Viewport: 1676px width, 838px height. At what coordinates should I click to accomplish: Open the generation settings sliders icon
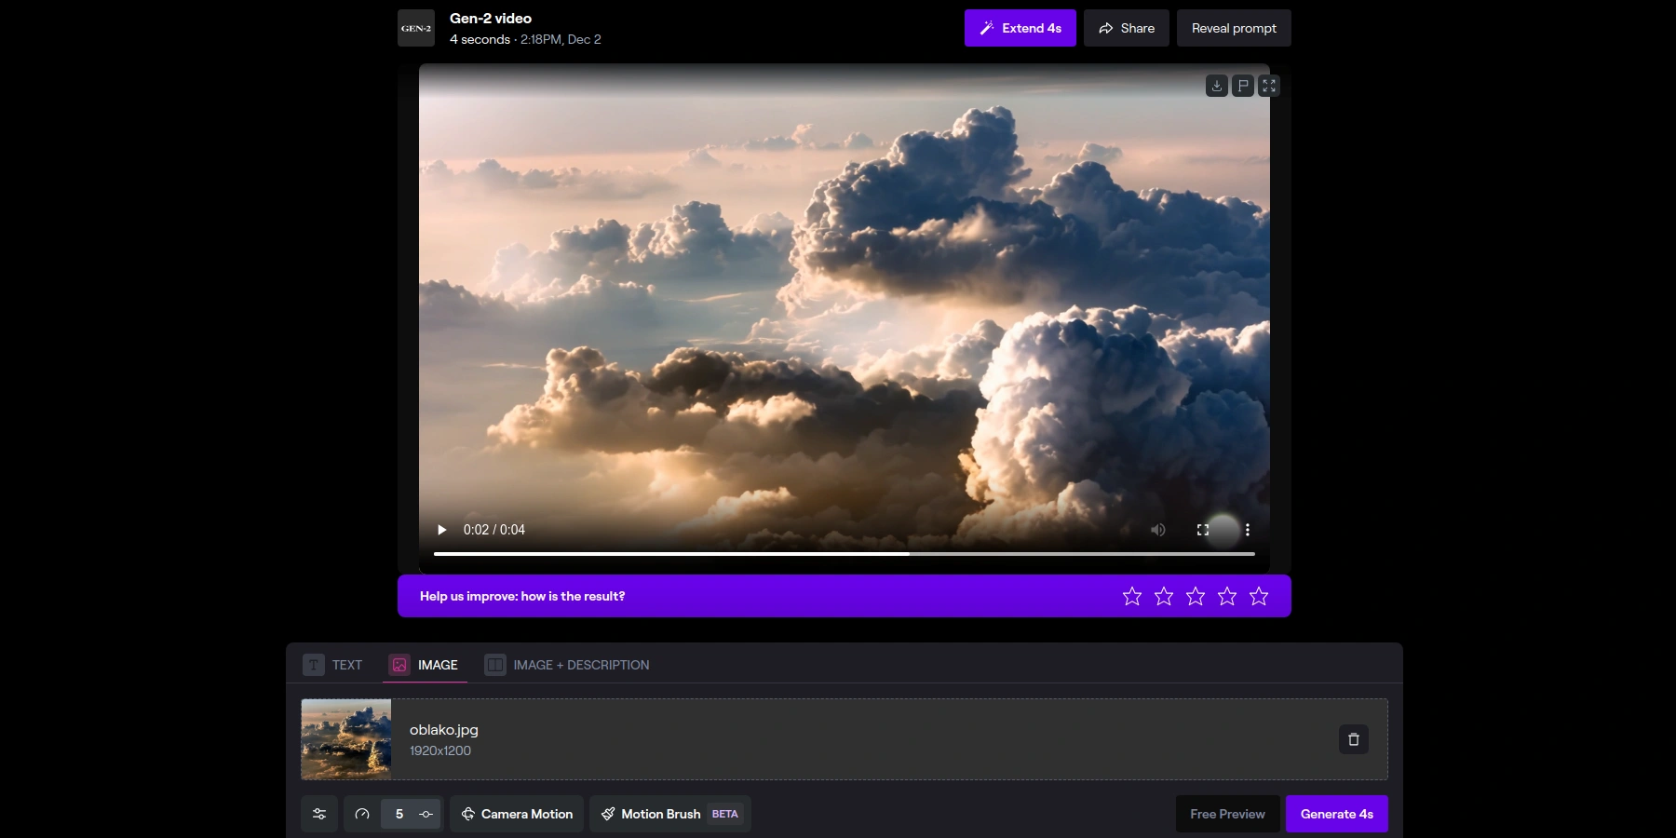(319, 814)
